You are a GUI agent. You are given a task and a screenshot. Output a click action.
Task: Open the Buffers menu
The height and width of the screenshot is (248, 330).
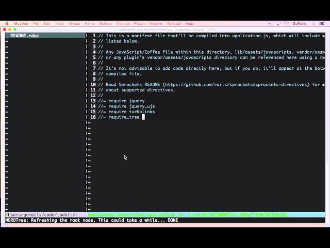(x=105, y=23)
